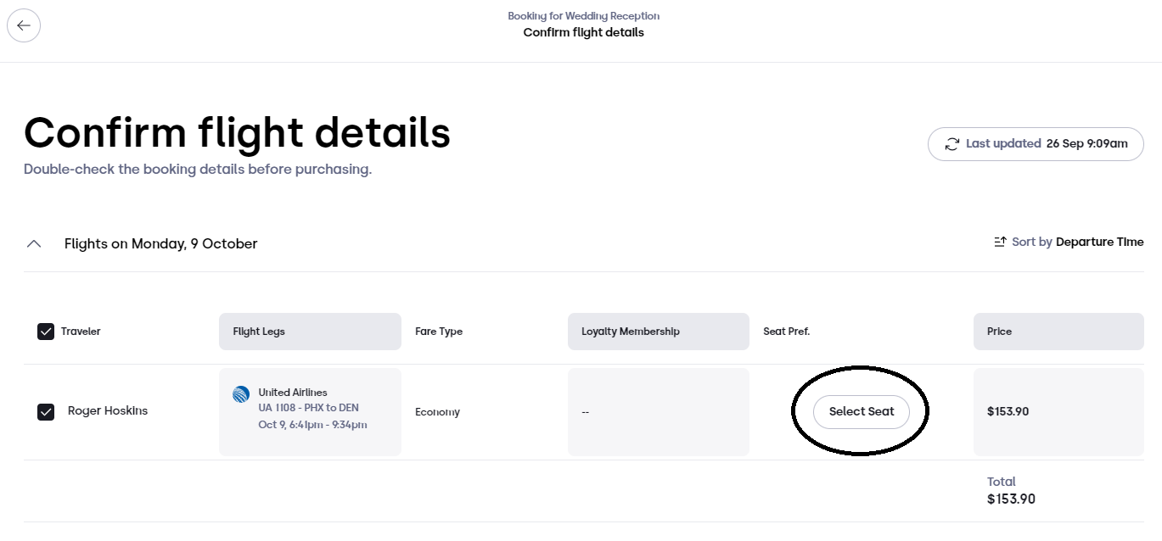Click the Loyalty Membership column header
The height and width of the screenshot is (541, 1162).
click(x=659, y=332)
